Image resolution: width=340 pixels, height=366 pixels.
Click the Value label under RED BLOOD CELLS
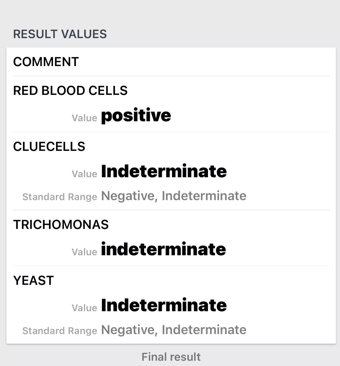(84, 118)
